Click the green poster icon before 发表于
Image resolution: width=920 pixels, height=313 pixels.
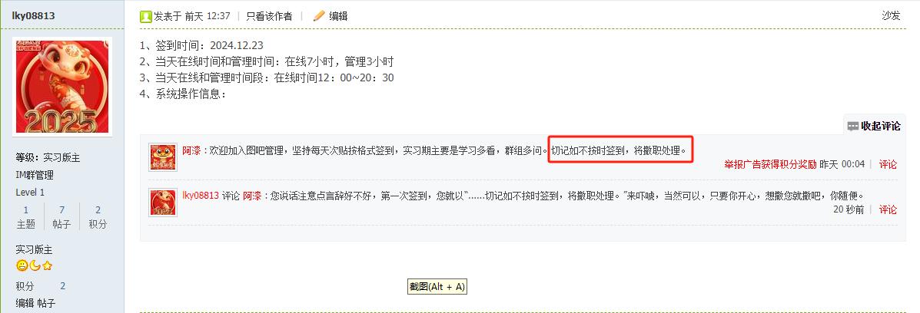[x=145, y=16]
